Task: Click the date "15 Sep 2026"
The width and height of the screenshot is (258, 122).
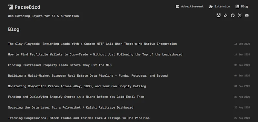Action: click(242, 44)
